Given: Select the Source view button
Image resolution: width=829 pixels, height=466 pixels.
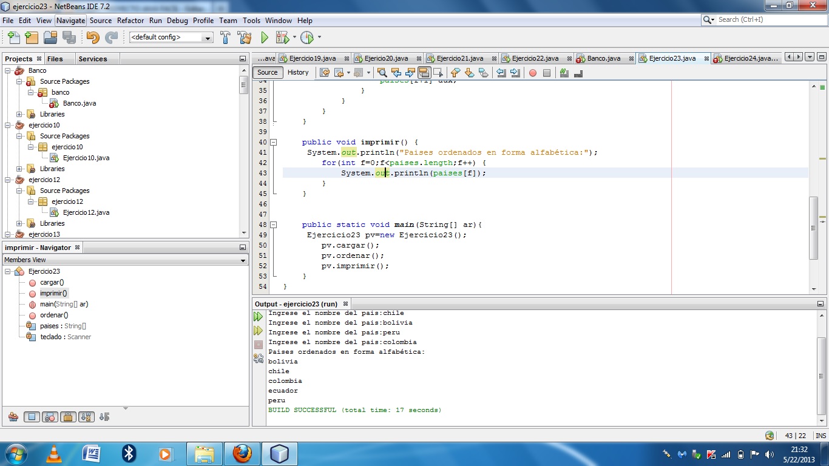Looking at the screenshot, I should coord(267,72).
